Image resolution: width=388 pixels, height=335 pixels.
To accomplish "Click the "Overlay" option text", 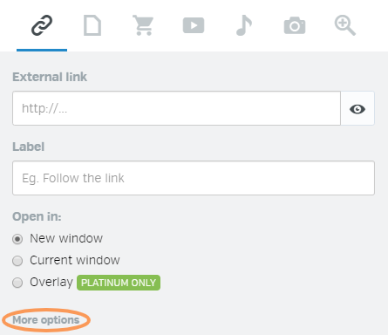I will (51, 282).
